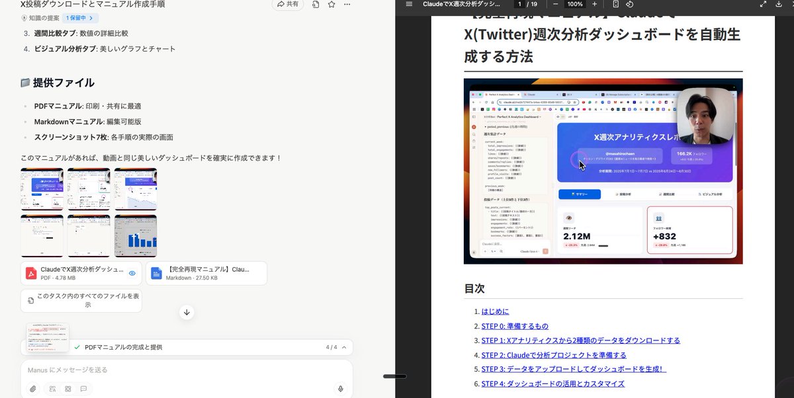Click the 共有 share button
This screenshot has width=794, height=398.
point(288,4)
